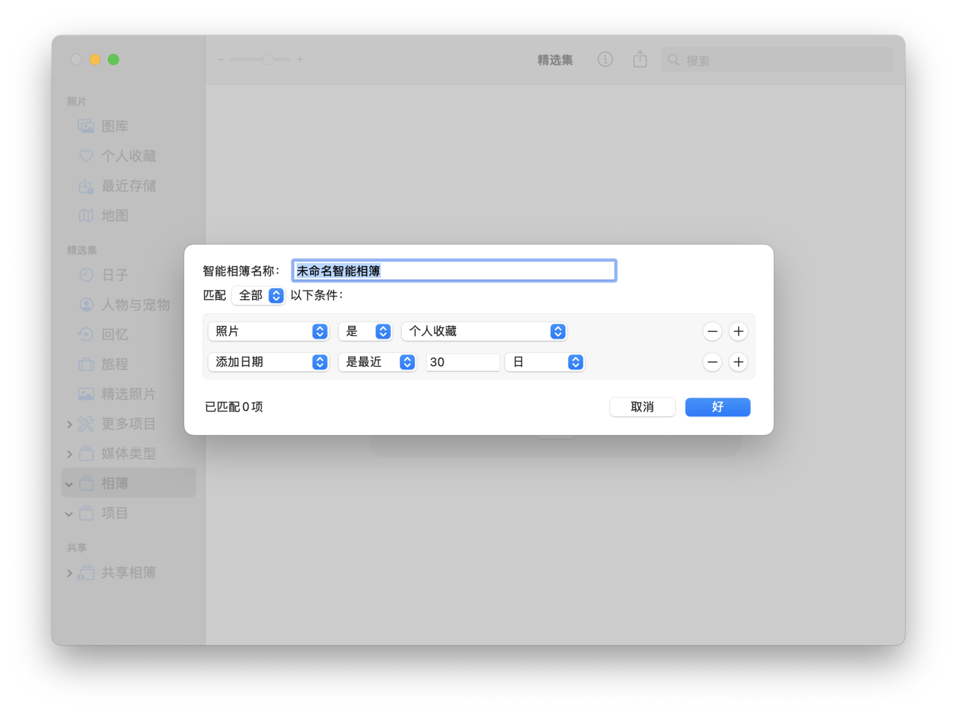Zoom in with the plus zoom icon
The height and width of the screenshot is (714, 957).
[x=300, y=60]
